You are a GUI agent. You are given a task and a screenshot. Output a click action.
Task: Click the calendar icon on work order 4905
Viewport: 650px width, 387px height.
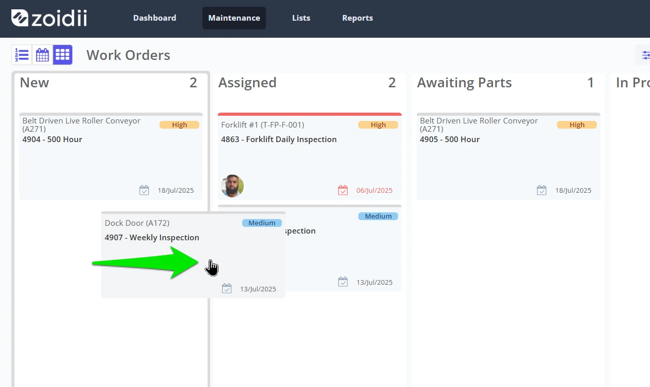coord(542,190)
